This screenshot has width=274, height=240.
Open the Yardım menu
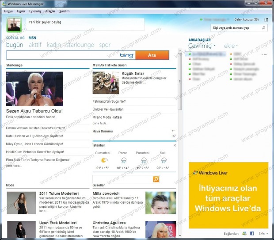click(65, 11)
